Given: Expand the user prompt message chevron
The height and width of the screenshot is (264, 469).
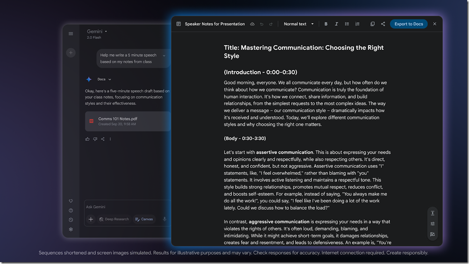Looking at the screenshot, I should click(164, 56).
